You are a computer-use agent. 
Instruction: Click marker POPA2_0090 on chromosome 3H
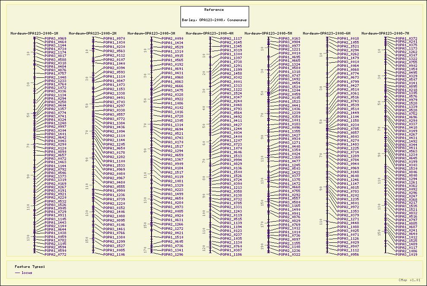[x=173, y=38]
